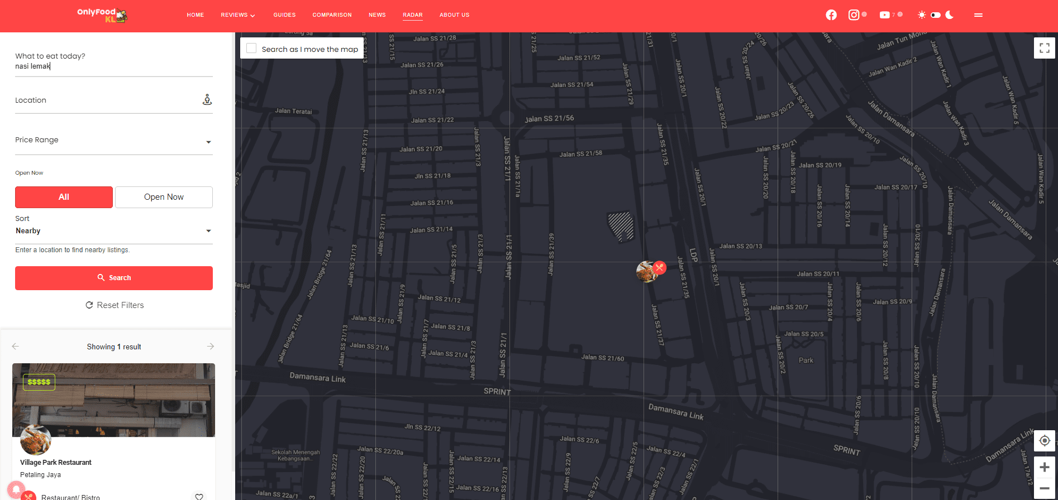
Task: Open the YouTube channel icon
Action: point(884,15)
